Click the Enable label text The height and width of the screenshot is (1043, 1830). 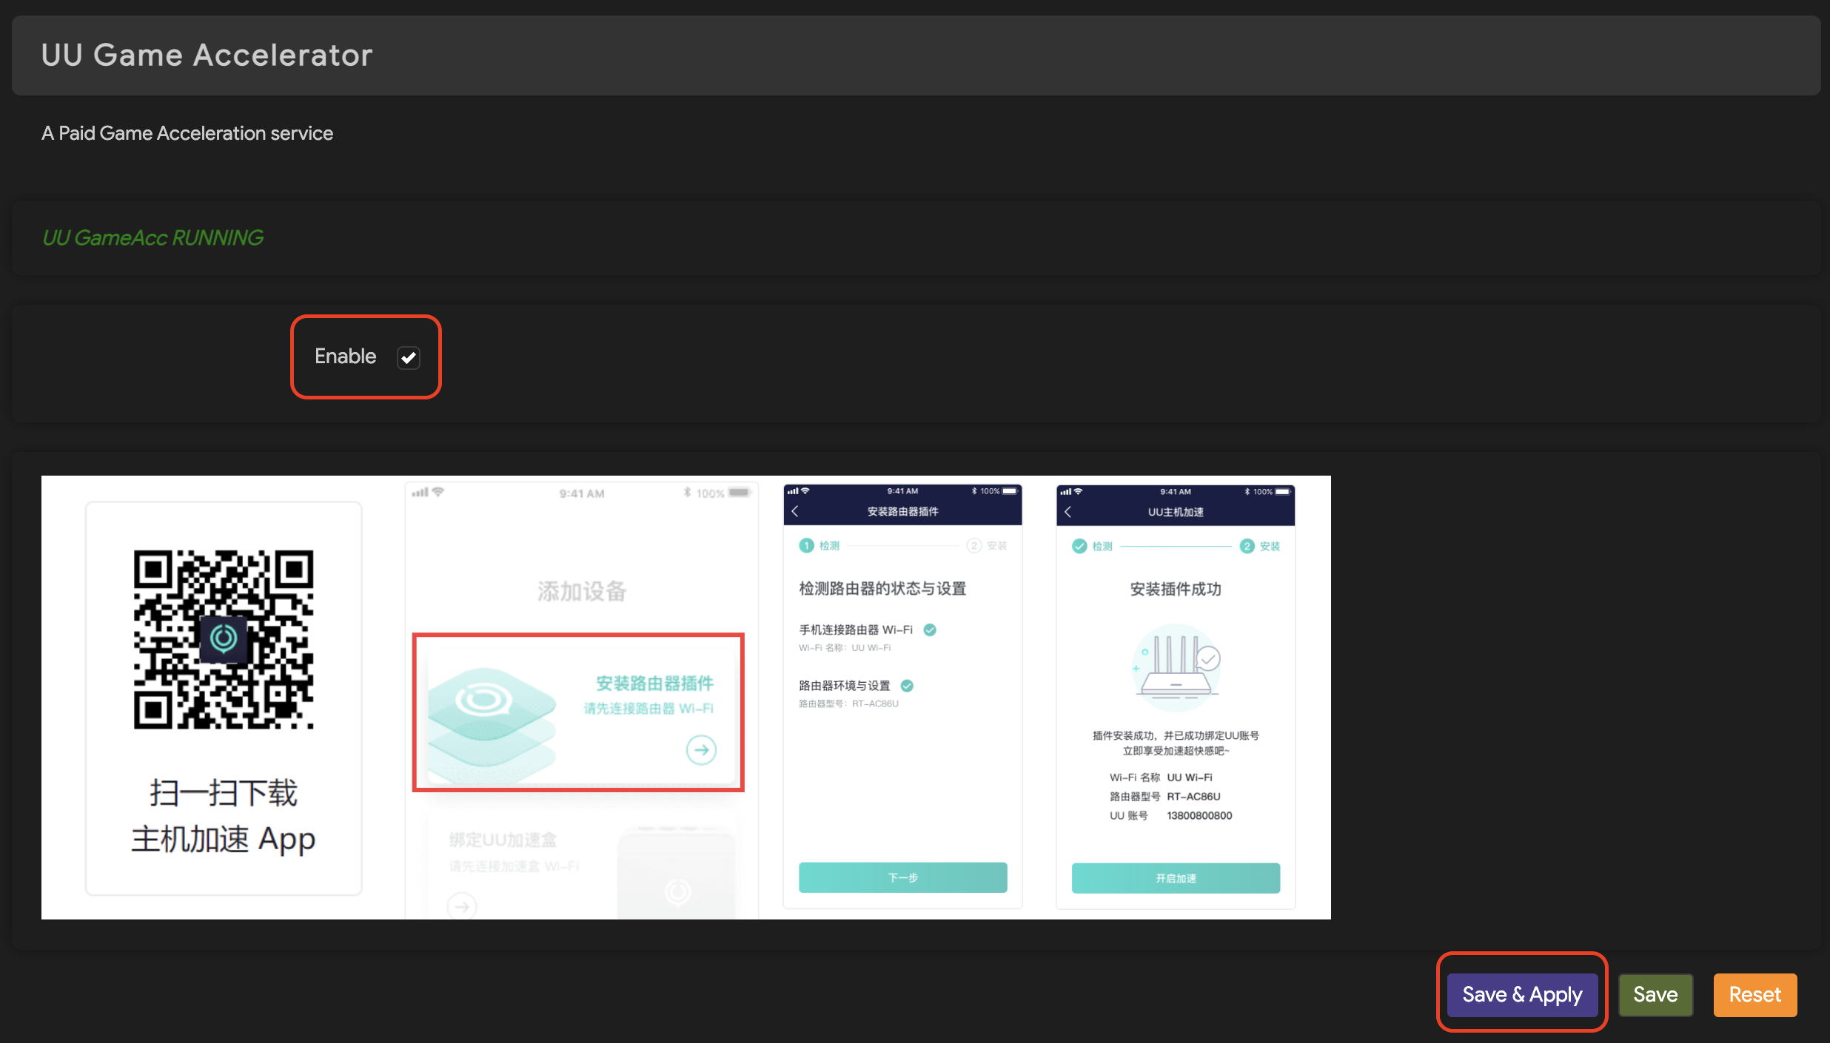click(x=345, y=356)
